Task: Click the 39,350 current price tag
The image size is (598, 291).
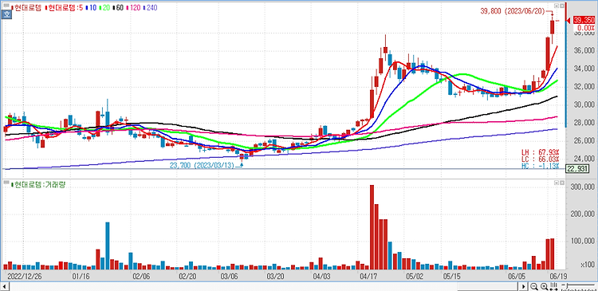Action: point(584,20)
